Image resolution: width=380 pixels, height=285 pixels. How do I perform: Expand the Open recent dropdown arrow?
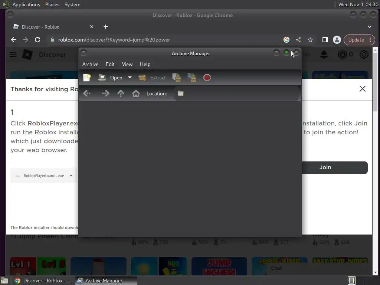pyautogui.click(x=130, y=78)
